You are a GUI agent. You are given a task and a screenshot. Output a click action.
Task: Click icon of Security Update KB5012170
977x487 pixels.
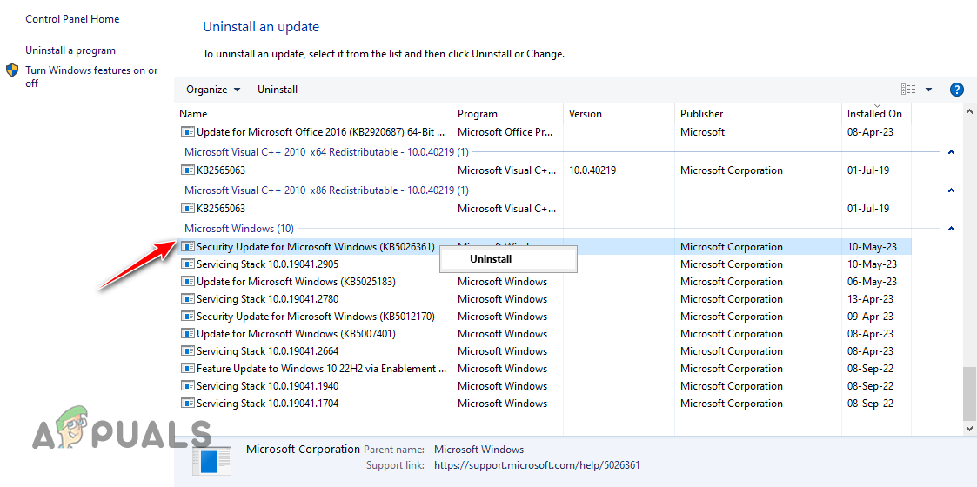point(188,317)
